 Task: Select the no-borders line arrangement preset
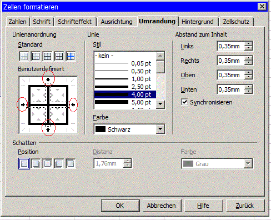(24, 56)
